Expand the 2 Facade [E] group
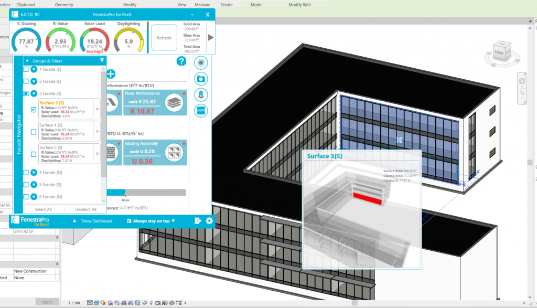Screen dimensions: 537x308 point(34,81)
